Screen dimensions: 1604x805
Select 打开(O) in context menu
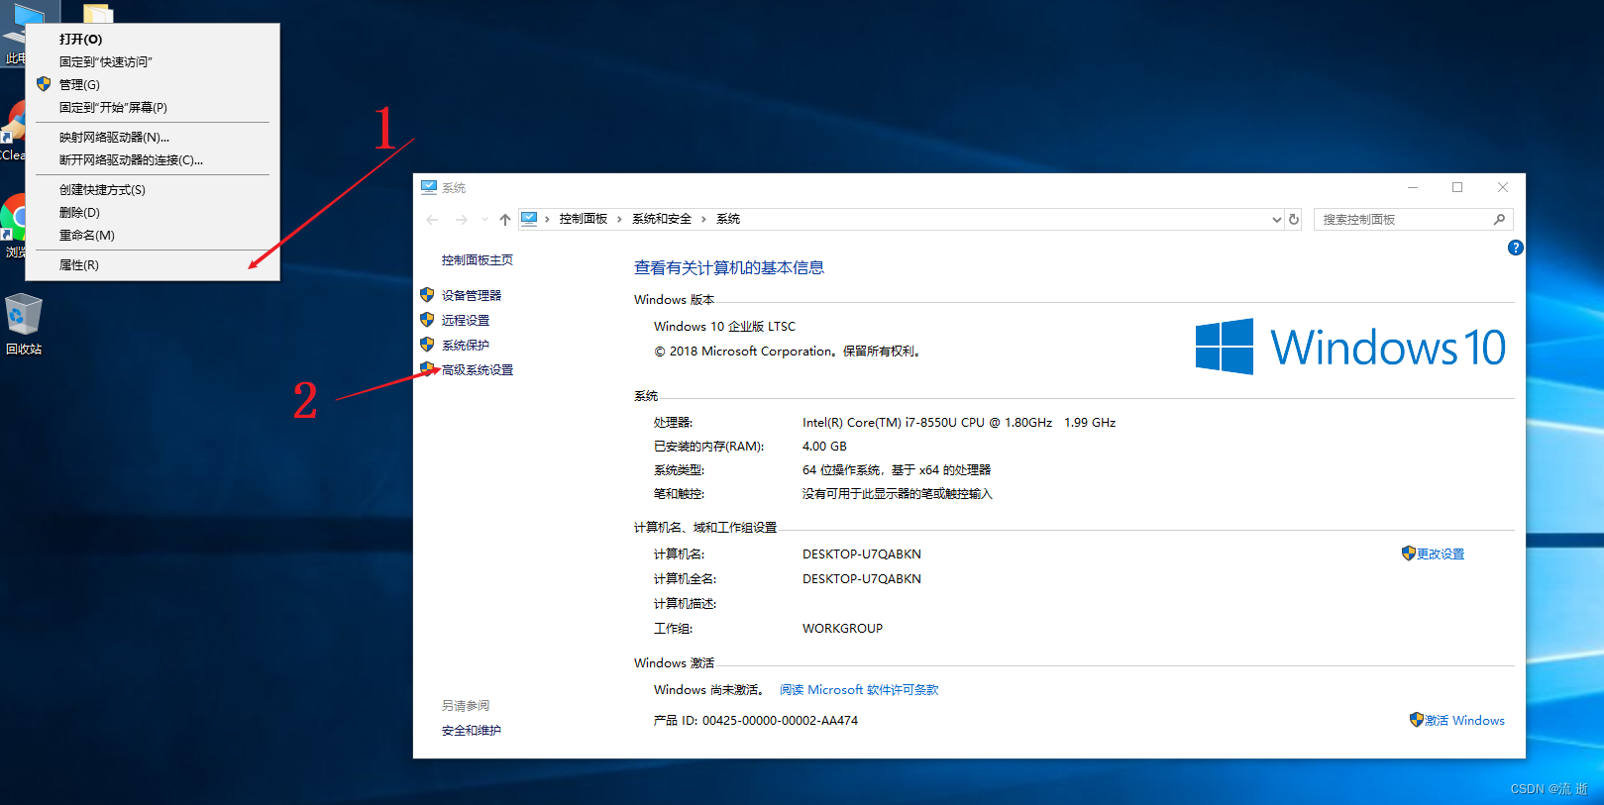[x=153, y=40]
